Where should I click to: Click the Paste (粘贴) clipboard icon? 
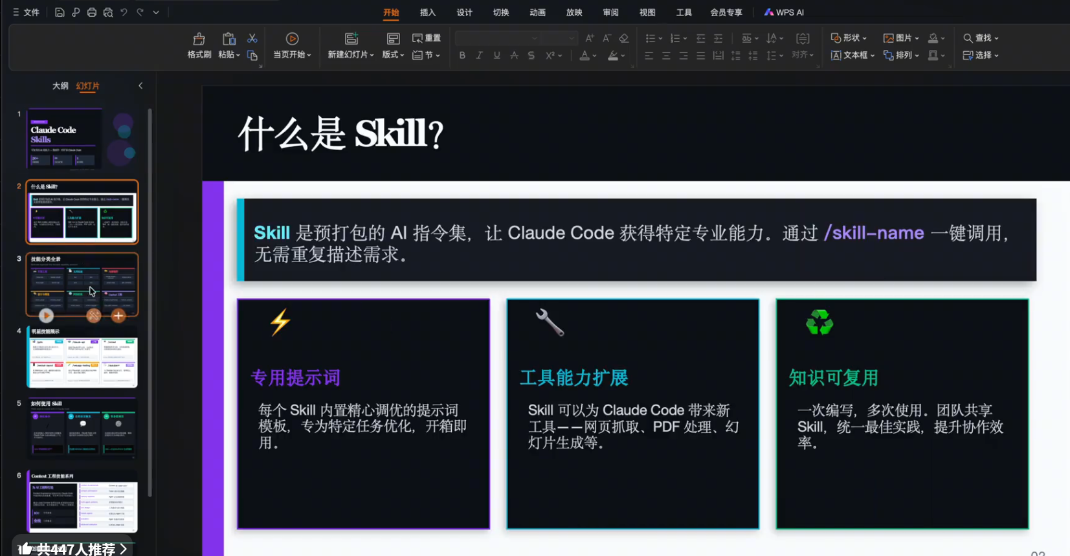point(228,39)
